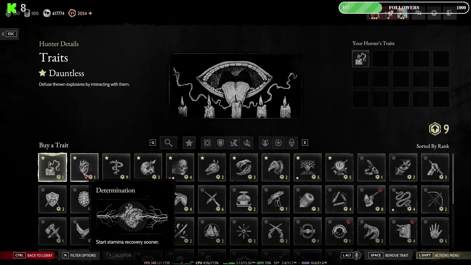The width and height of the screenshot is (471, 265).
Task: Select the bird claw trait tile
Action: 244,167
